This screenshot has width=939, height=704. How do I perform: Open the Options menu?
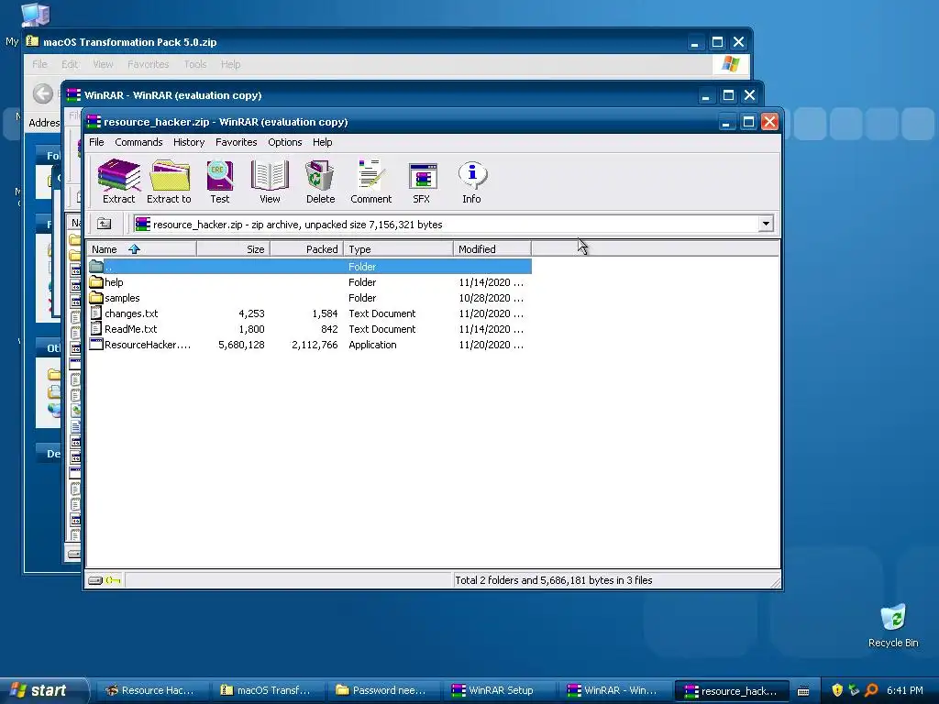point(284,142)
